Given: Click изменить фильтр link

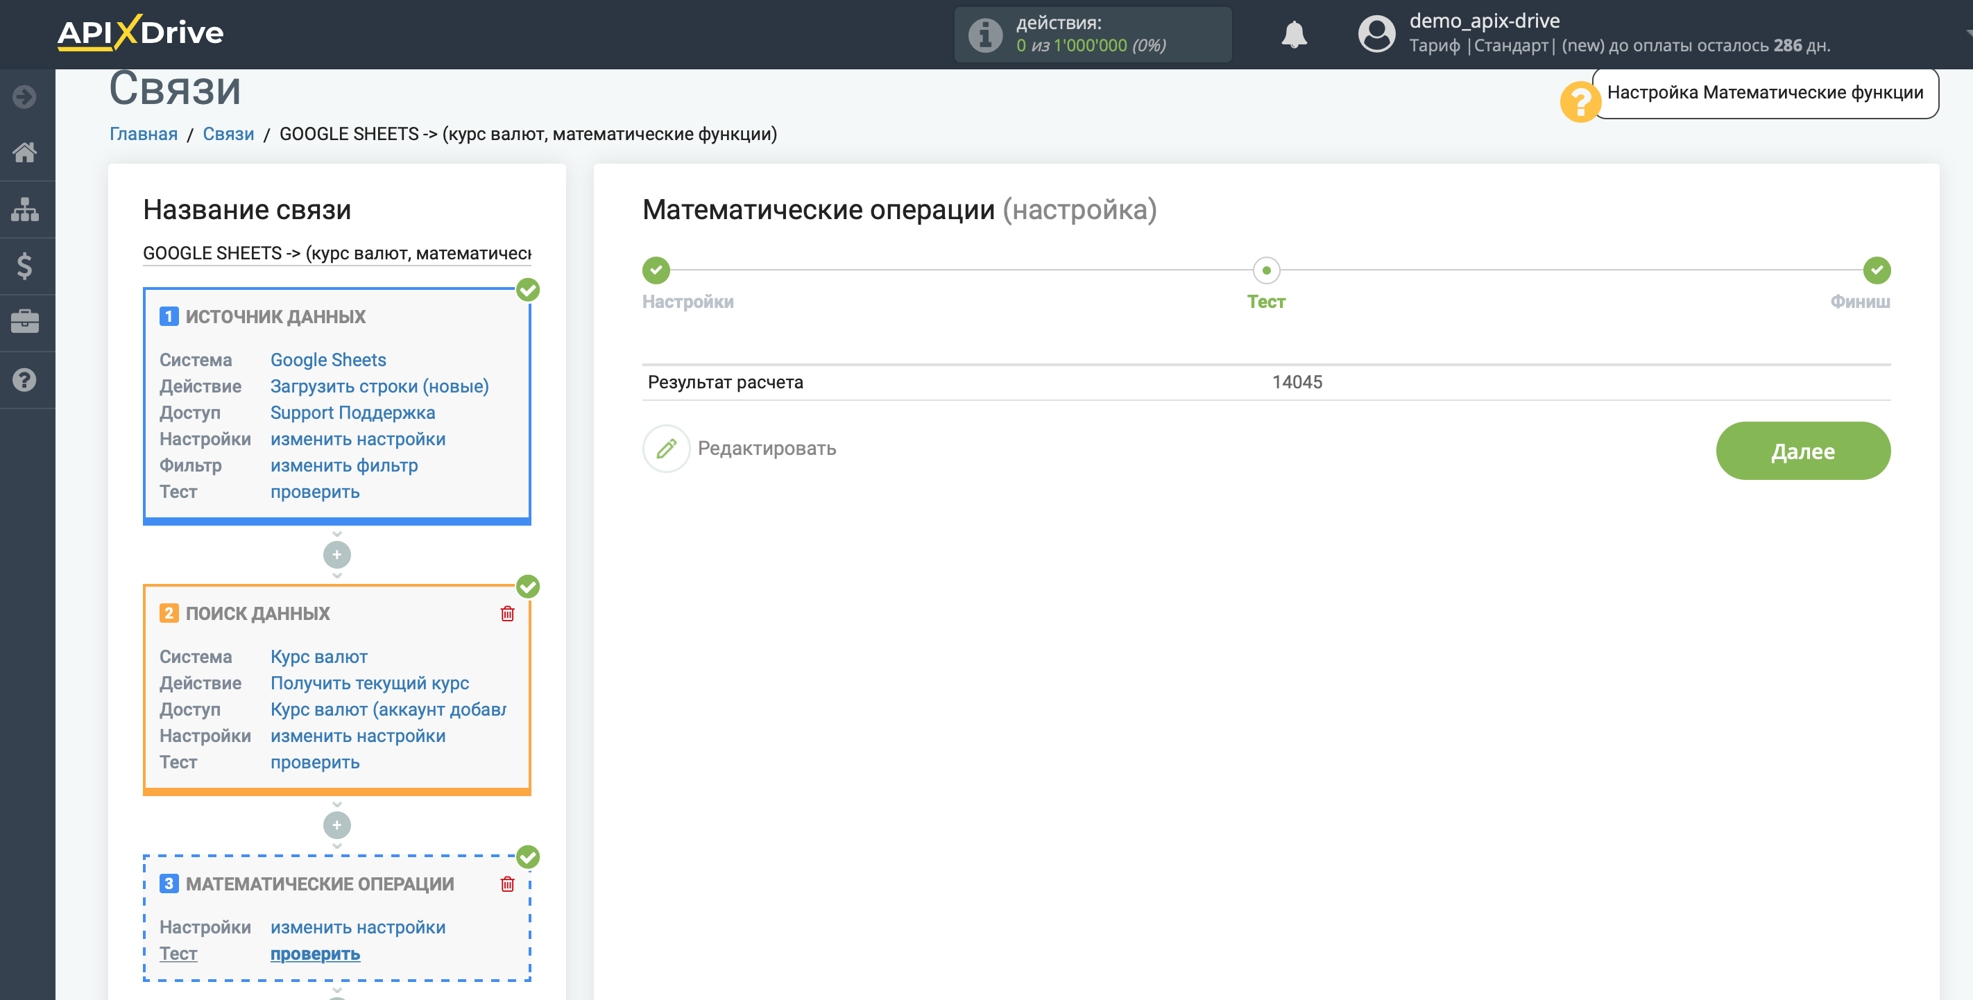Looking at the screenshot, I should pyautogui.click(x=344, y=465).
